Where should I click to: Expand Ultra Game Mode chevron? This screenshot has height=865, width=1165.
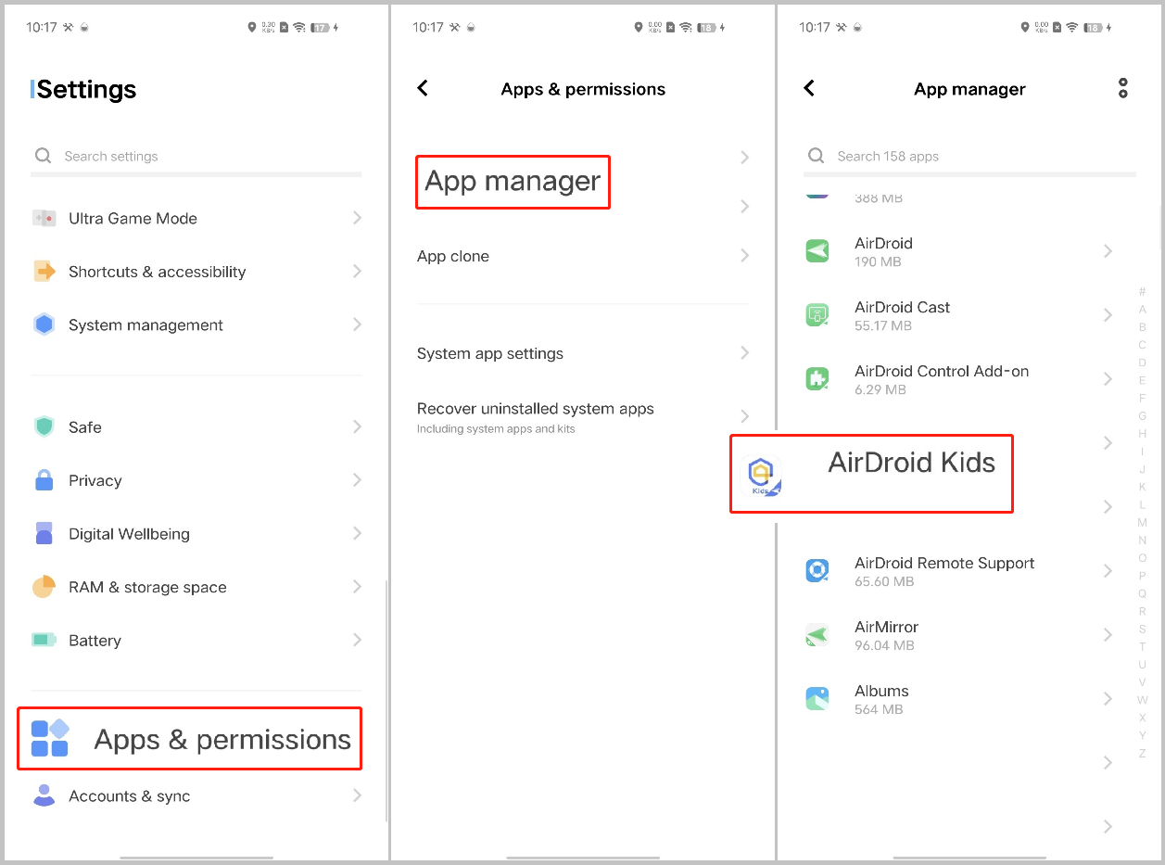[357, 218]
